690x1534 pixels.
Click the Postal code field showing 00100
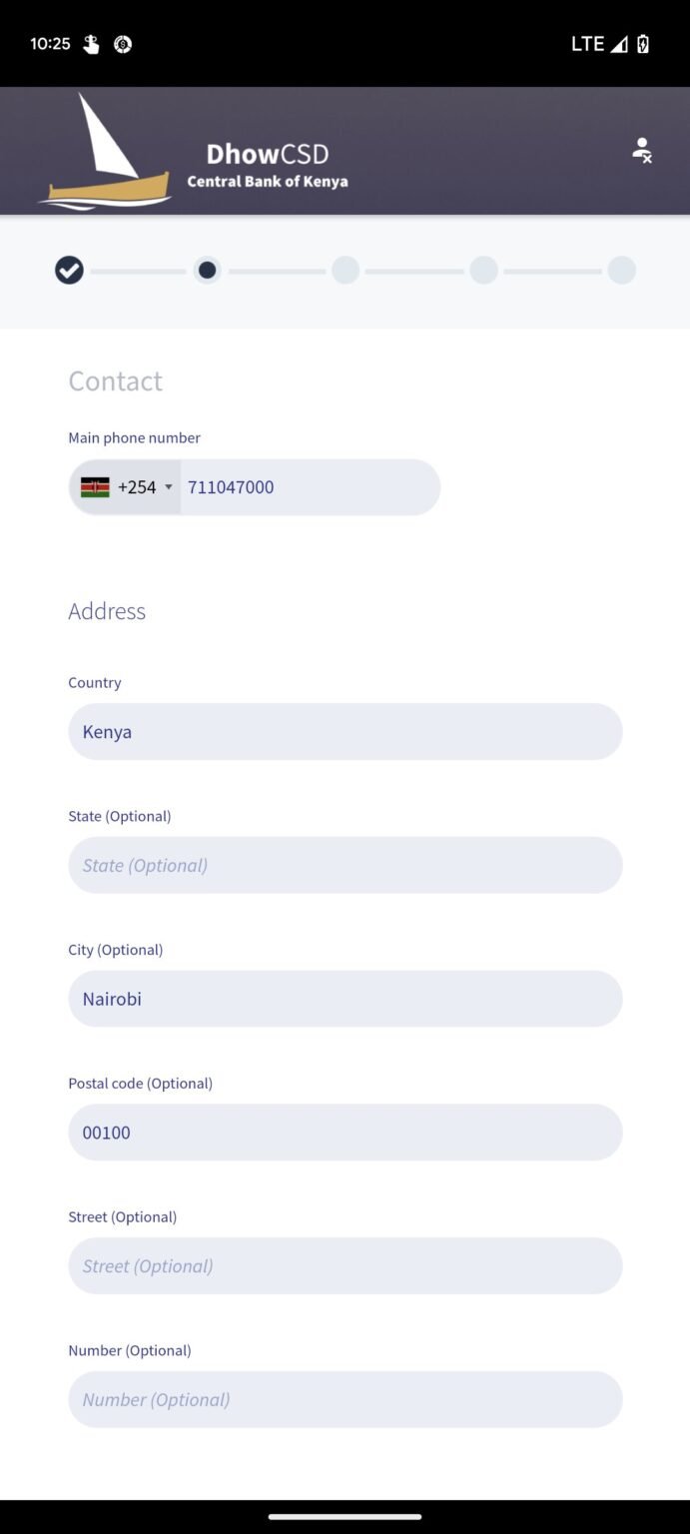pyautogui.click(x=345, y=1132)
